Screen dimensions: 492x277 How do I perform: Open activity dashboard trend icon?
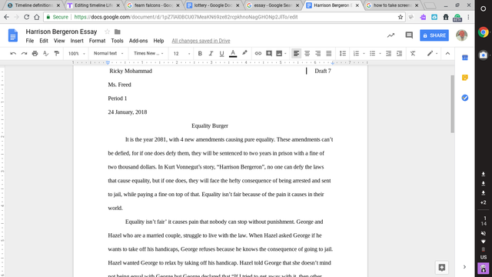click(391, 35)
